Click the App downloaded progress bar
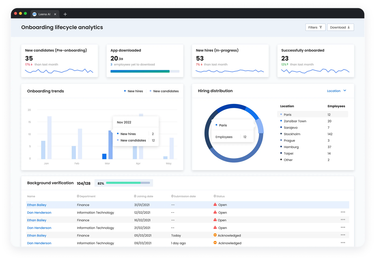375x260 pixels. point(145,71)
